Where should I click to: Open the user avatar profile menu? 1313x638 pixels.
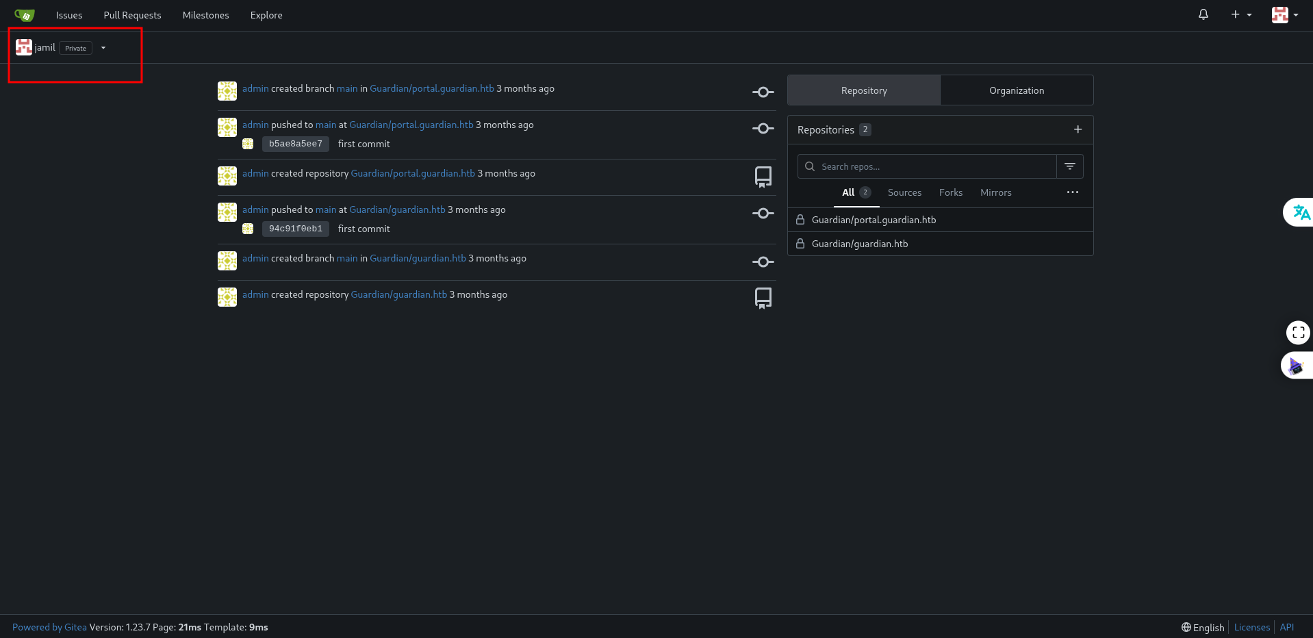1284,14
